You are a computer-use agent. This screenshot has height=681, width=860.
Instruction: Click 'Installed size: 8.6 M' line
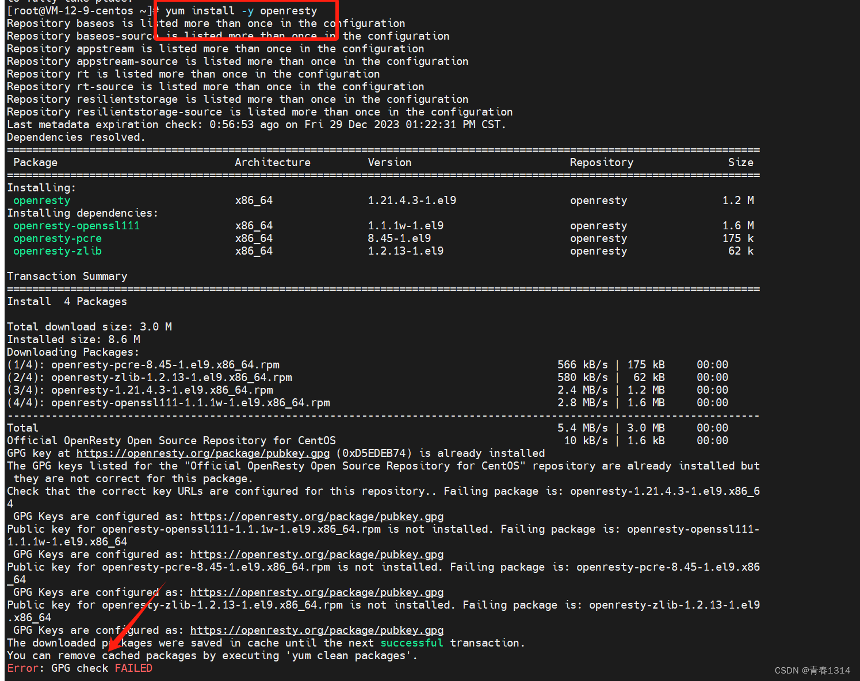point(74,340)
